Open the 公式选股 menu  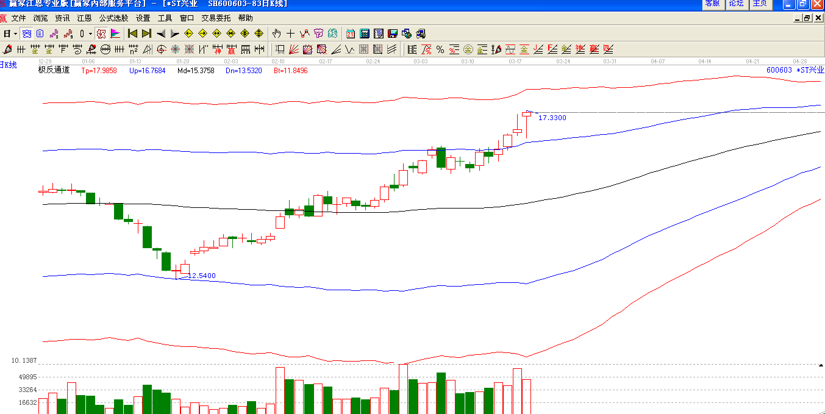tap(114, 18)
